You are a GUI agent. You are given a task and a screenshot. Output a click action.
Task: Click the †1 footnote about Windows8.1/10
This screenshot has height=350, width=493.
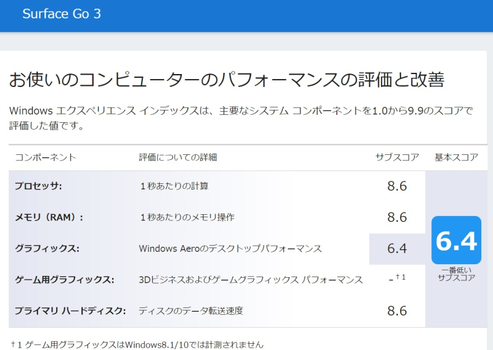pos(137,345)
